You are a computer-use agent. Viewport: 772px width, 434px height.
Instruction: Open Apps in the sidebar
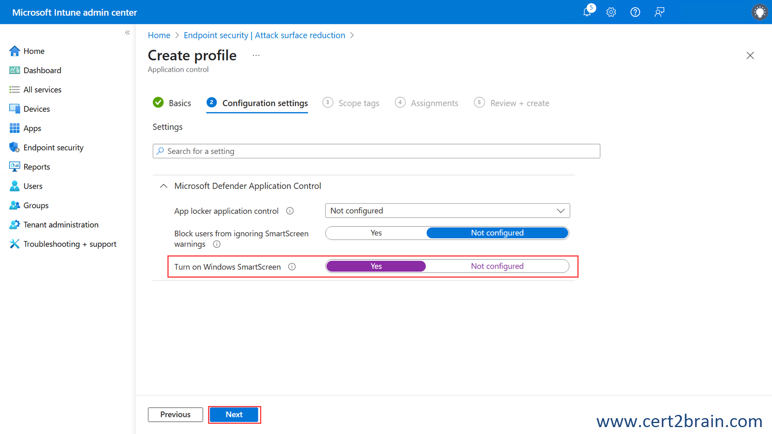[32, 128]
